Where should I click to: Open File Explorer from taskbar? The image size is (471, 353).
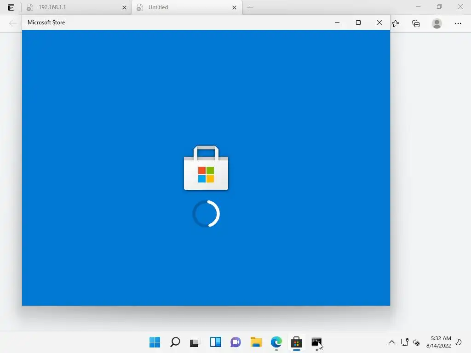coord(256,342)
